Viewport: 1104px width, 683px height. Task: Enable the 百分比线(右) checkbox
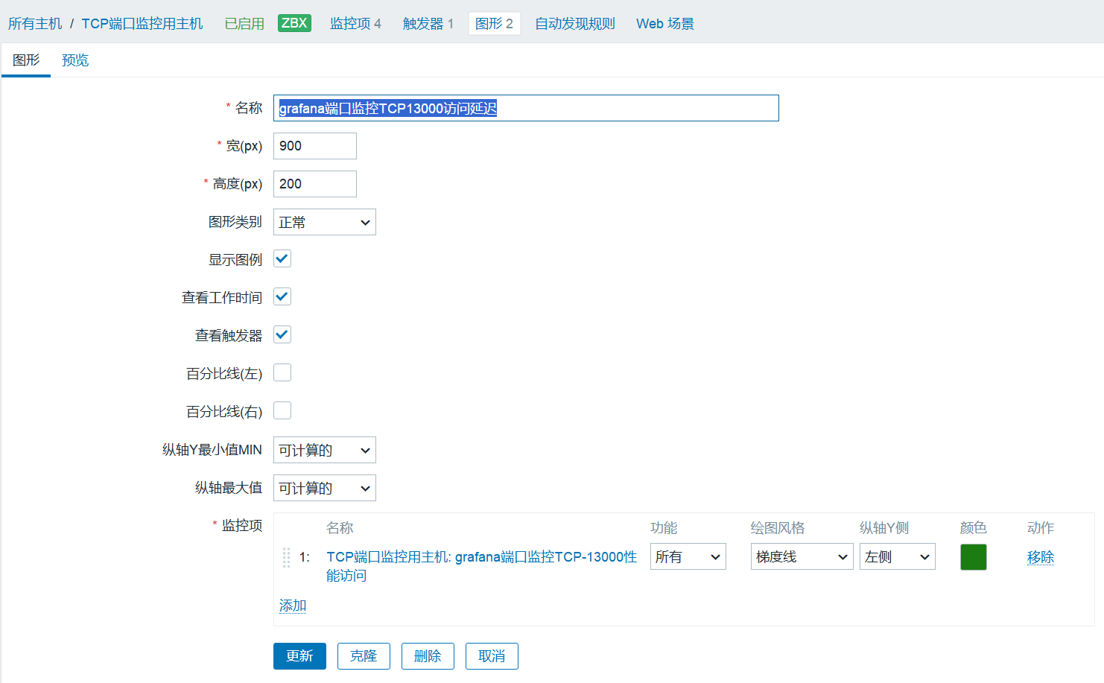click(282, 411)
